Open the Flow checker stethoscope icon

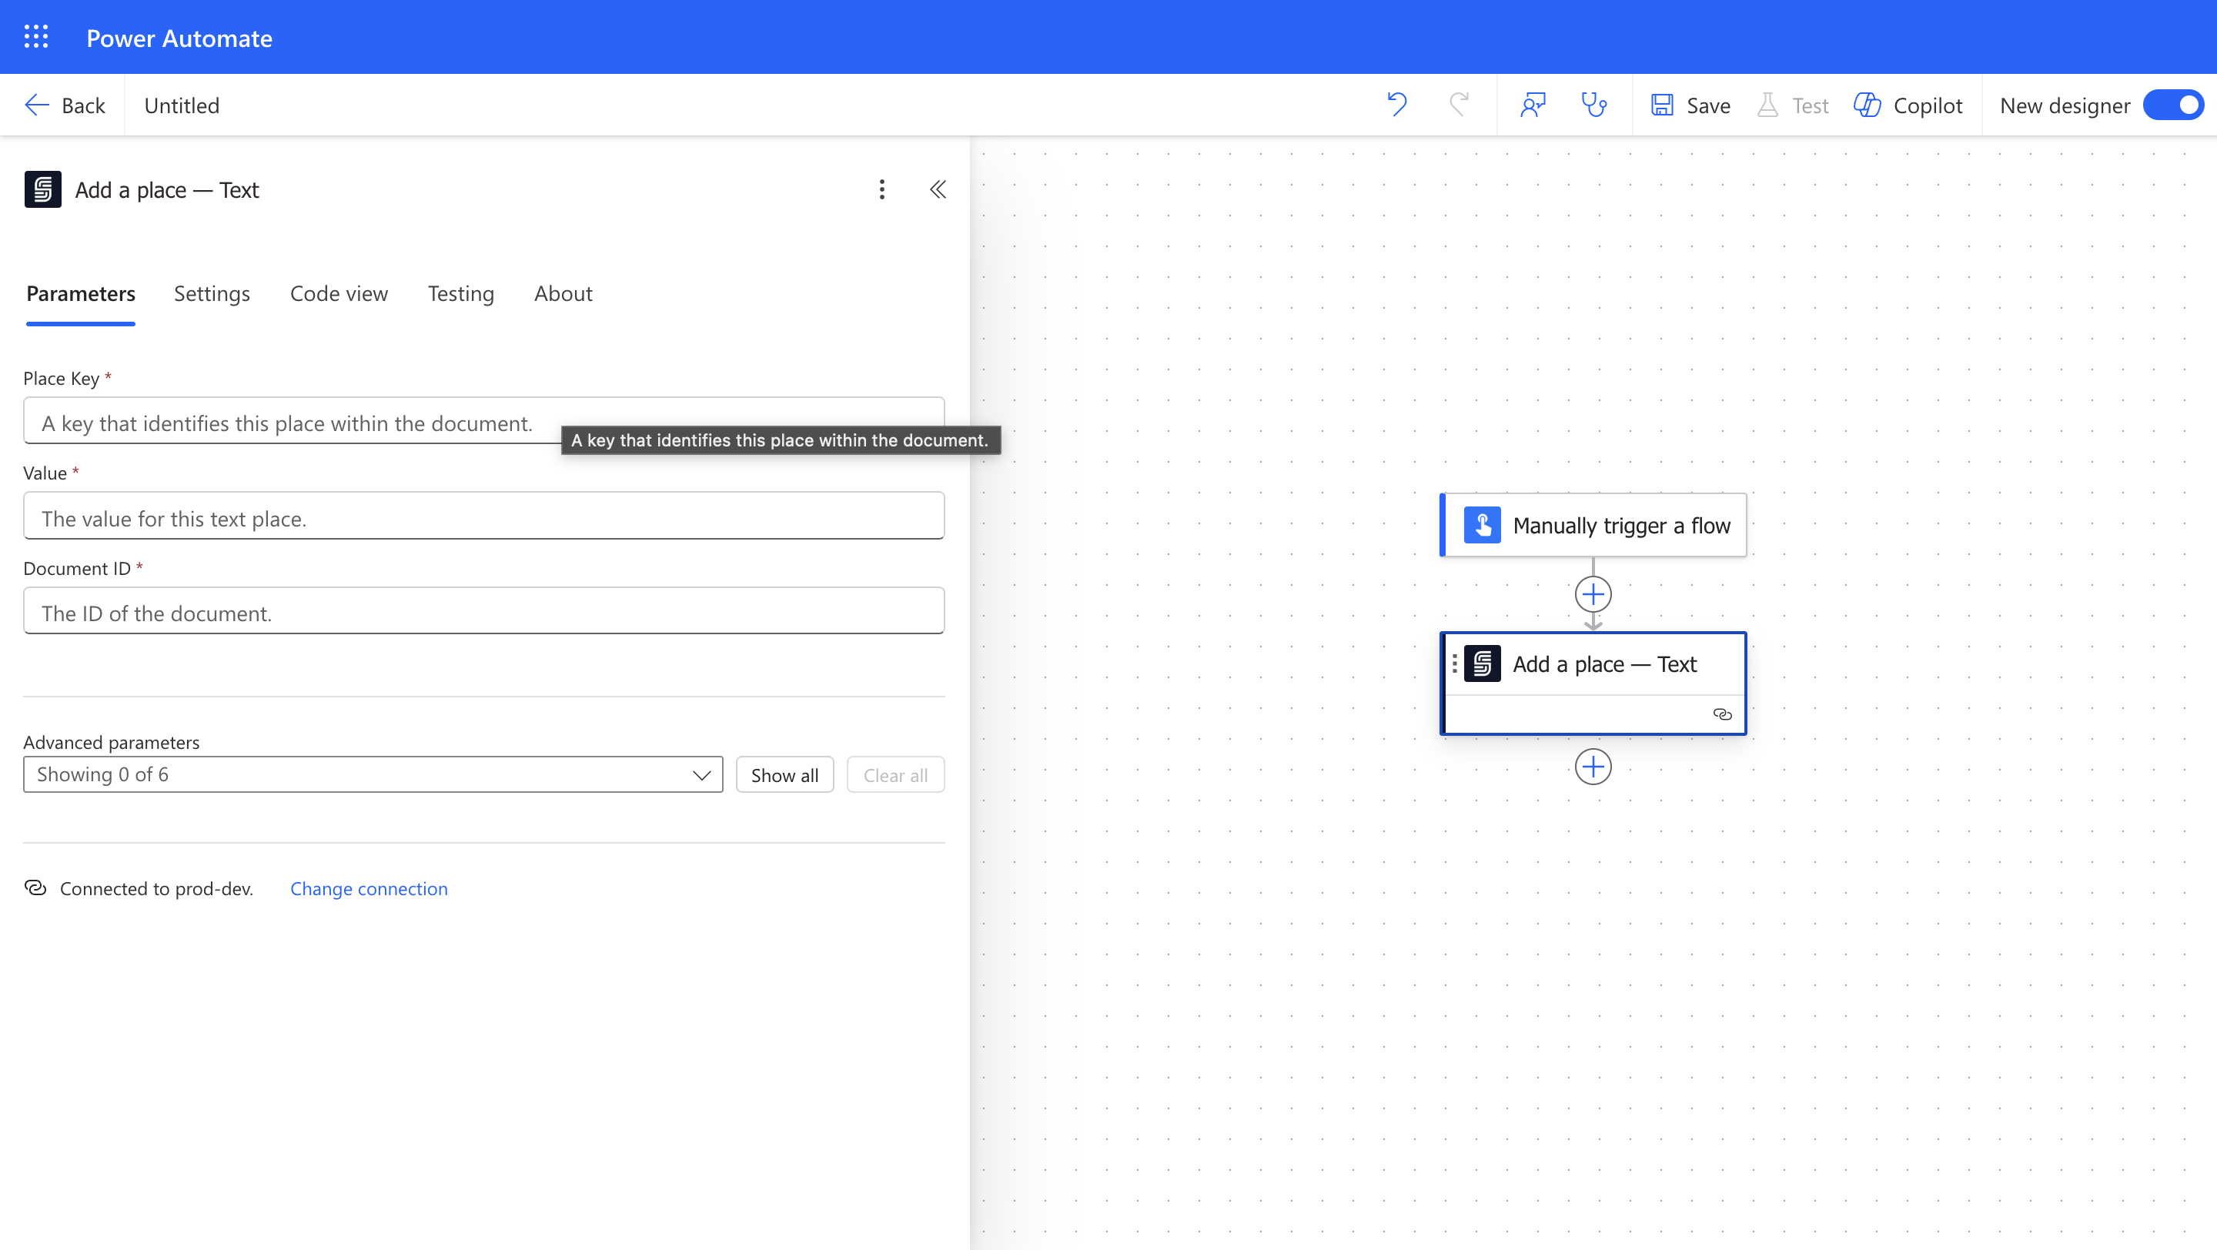pos(1594,105)
